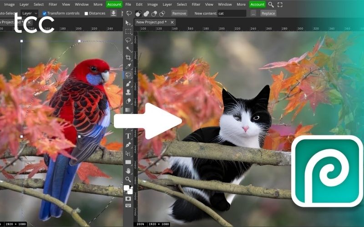Image resolution: width=364 pixels, height=227 pixels.
Task: Select the Rectangle Select tool
Action: (x=128, y=31)
